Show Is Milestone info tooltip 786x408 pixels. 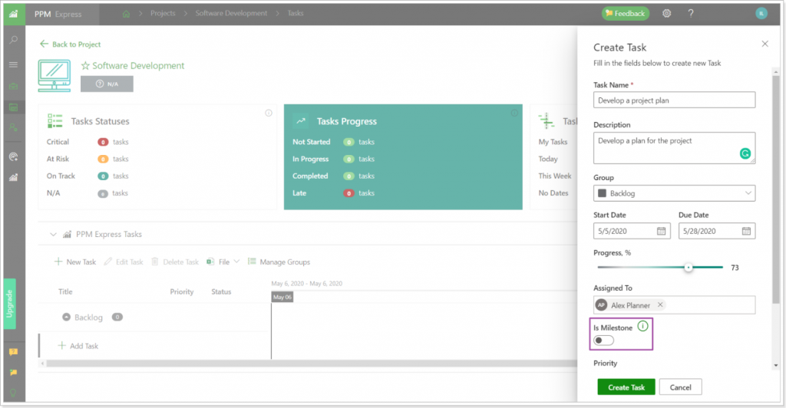642,327
